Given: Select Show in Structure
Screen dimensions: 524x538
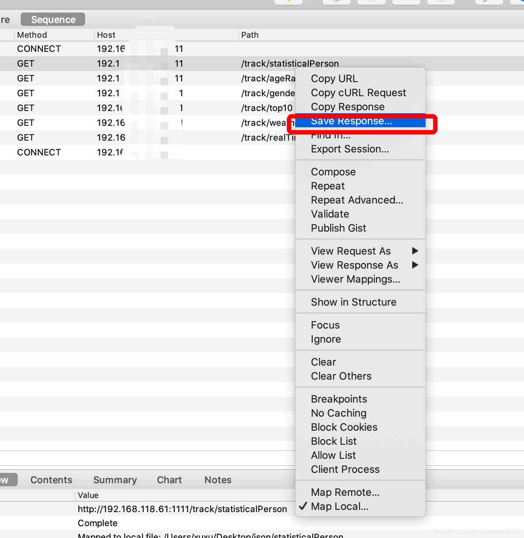Looking at the screenshot, I should point(360,302).
